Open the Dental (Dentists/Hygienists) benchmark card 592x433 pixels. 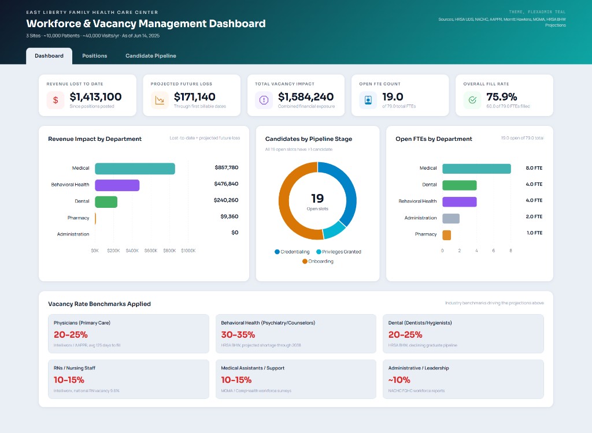(463, 334)
